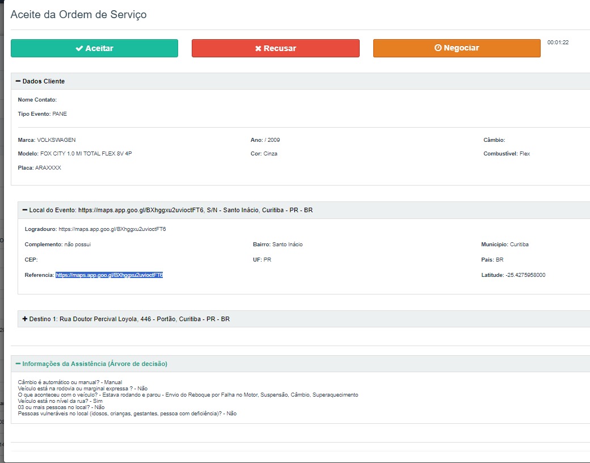
Task: Collapse Dados Cliente using minus icon
Action: point(18,81)
